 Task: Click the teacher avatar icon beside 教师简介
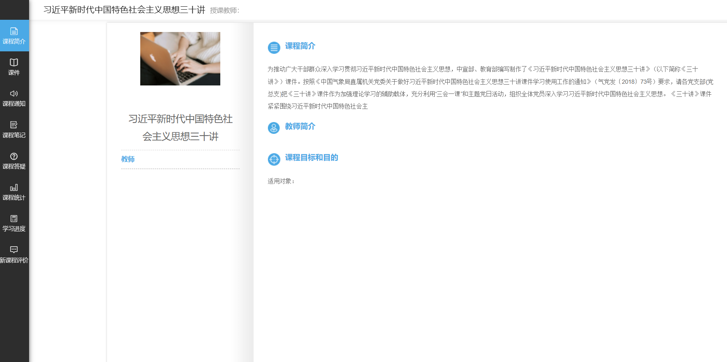point(274,128)
